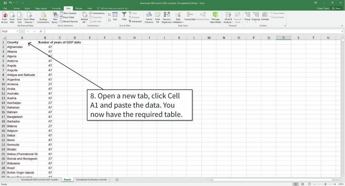
Task: Add a new sheet with the plus button
Action: [x=117, y=180]
